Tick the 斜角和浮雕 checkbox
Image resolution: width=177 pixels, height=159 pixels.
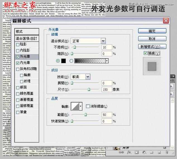coord(18,69)
